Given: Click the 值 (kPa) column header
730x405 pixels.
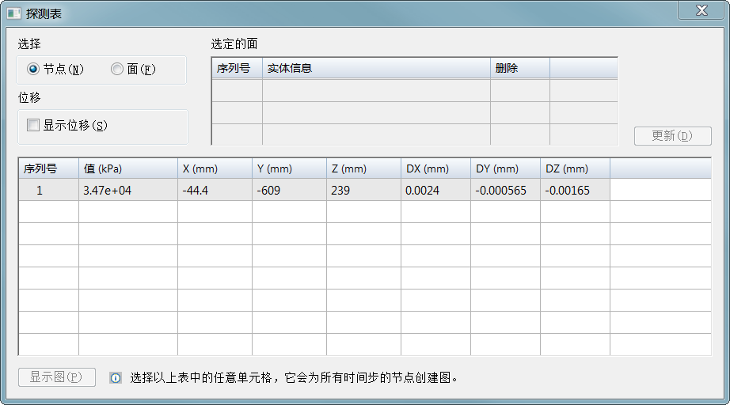Looking at the screenshot, I should (127, 168).
